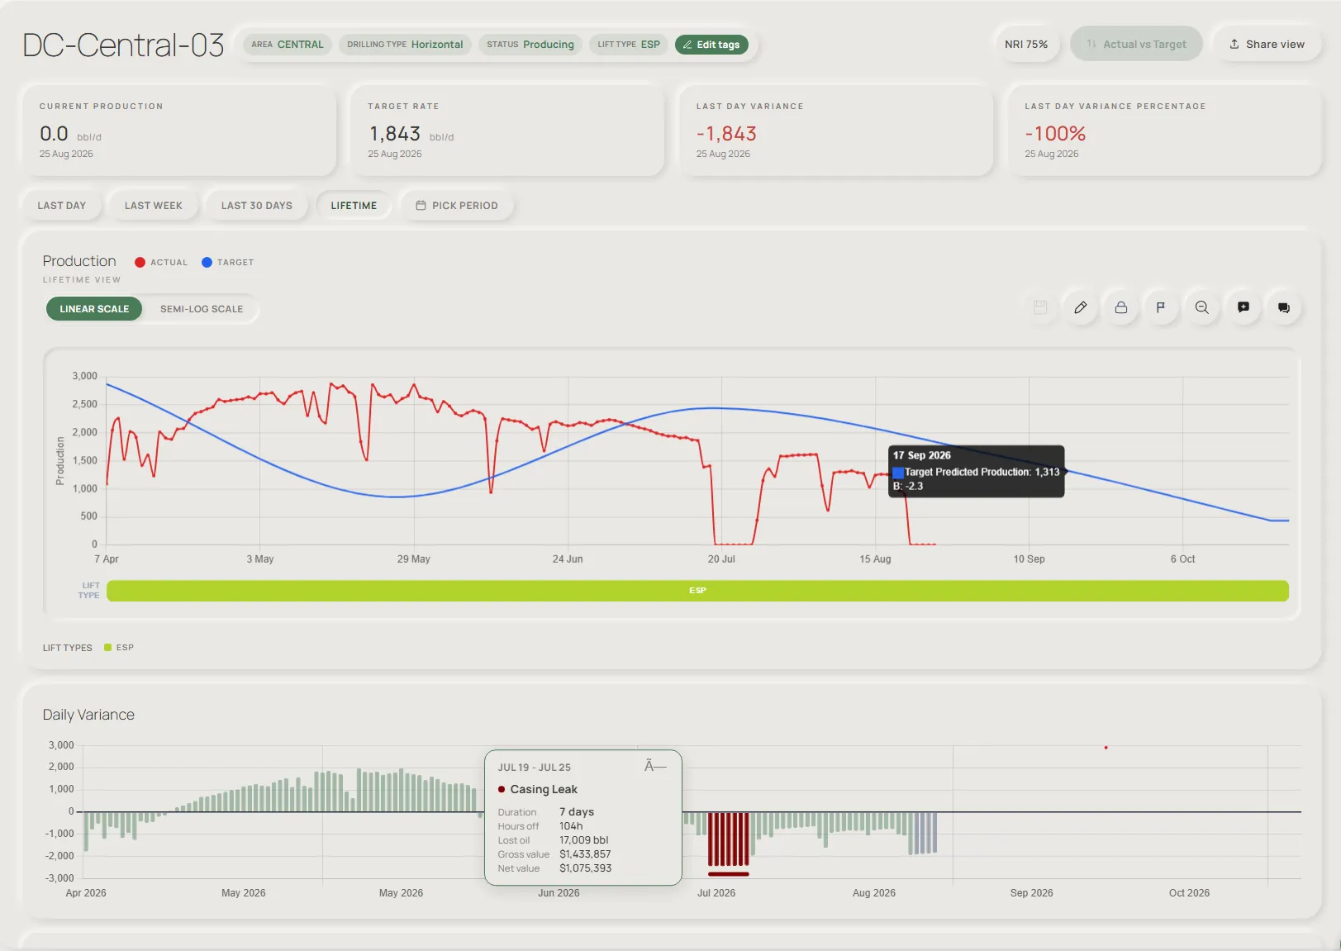Click the Status Producing tag
1341x951 pixels.
coord(530,45)
